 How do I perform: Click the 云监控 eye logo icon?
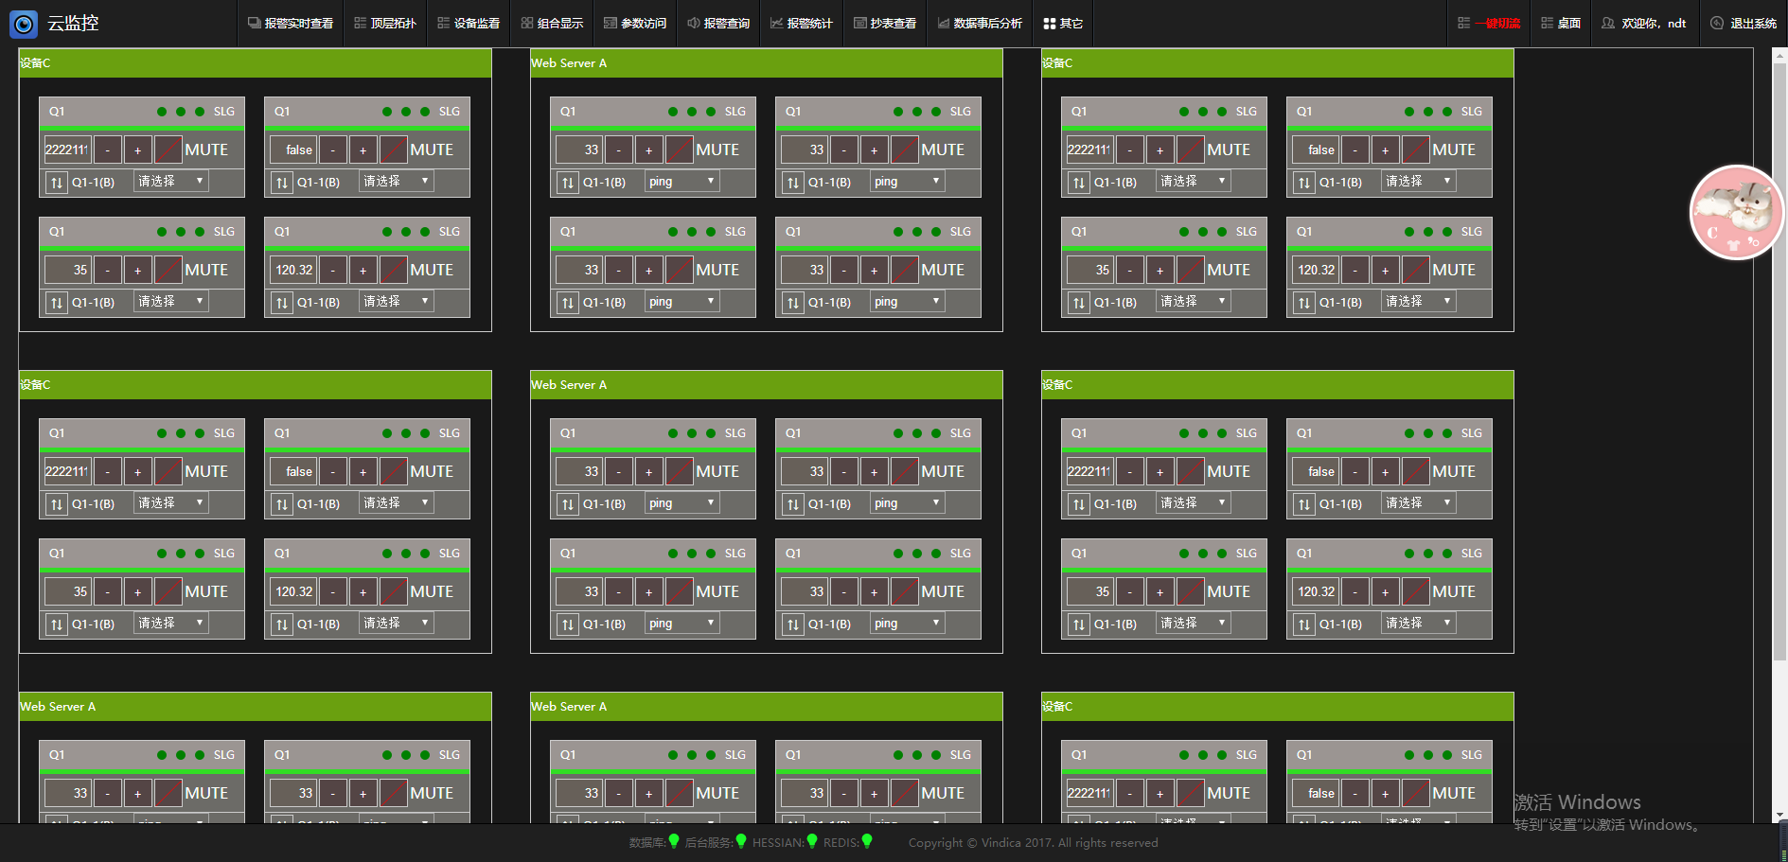(24, 24)
